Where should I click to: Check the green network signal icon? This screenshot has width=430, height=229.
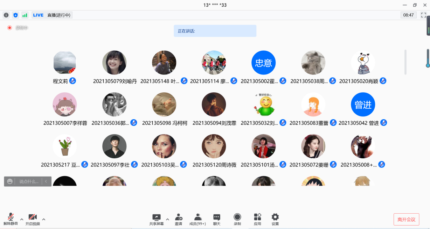25,15
